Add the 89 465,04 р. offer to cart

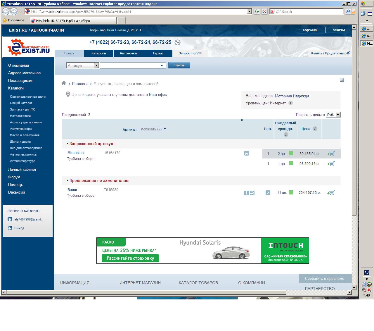(x=331, y=154)
